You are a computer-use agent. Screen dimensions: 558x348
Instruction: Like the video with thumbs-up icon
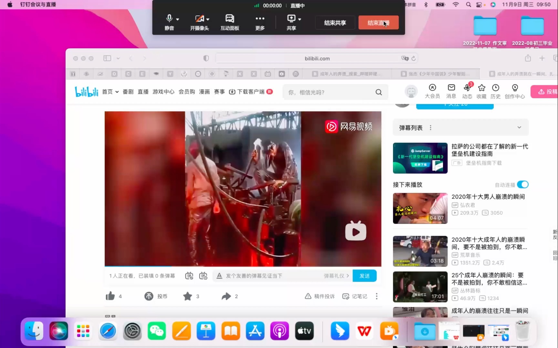coord(110,296)
